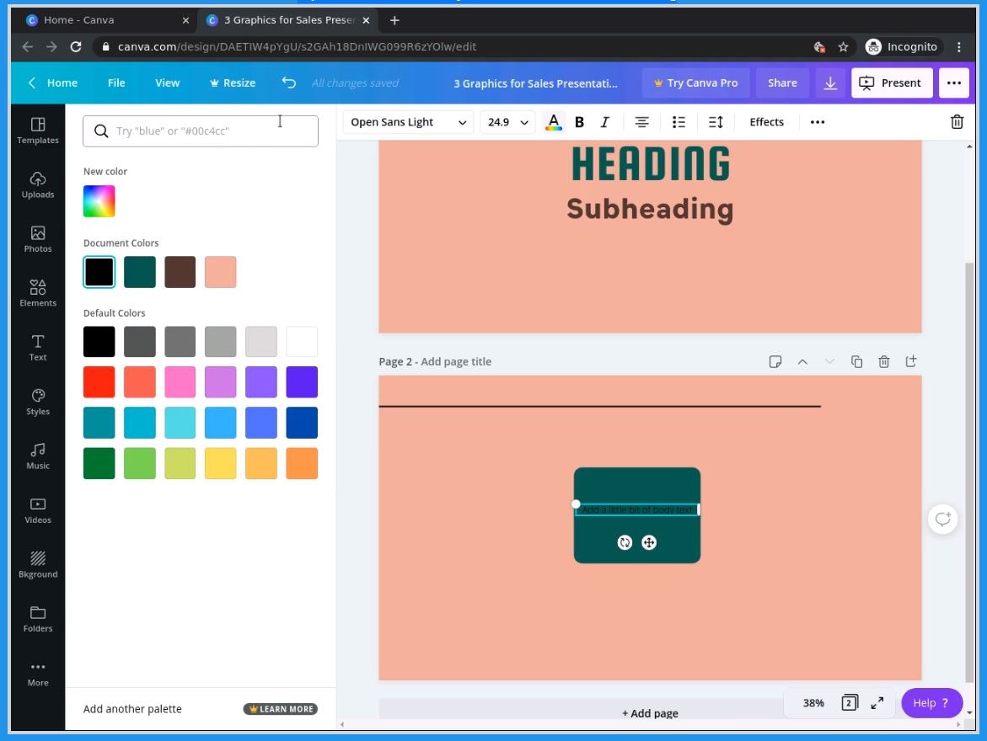Select the teal Document Color swatch

[x=139, y=271]
